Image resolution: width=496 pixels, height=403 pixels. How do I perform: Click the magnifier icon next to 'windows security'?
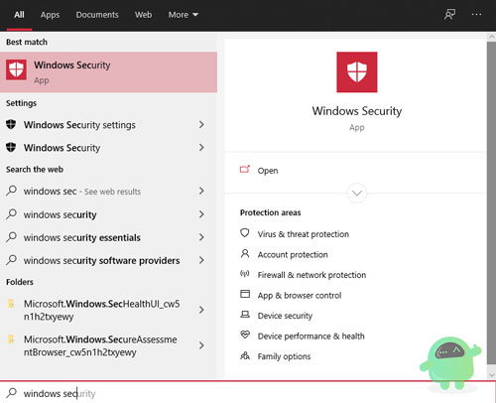tap(11, 214)
